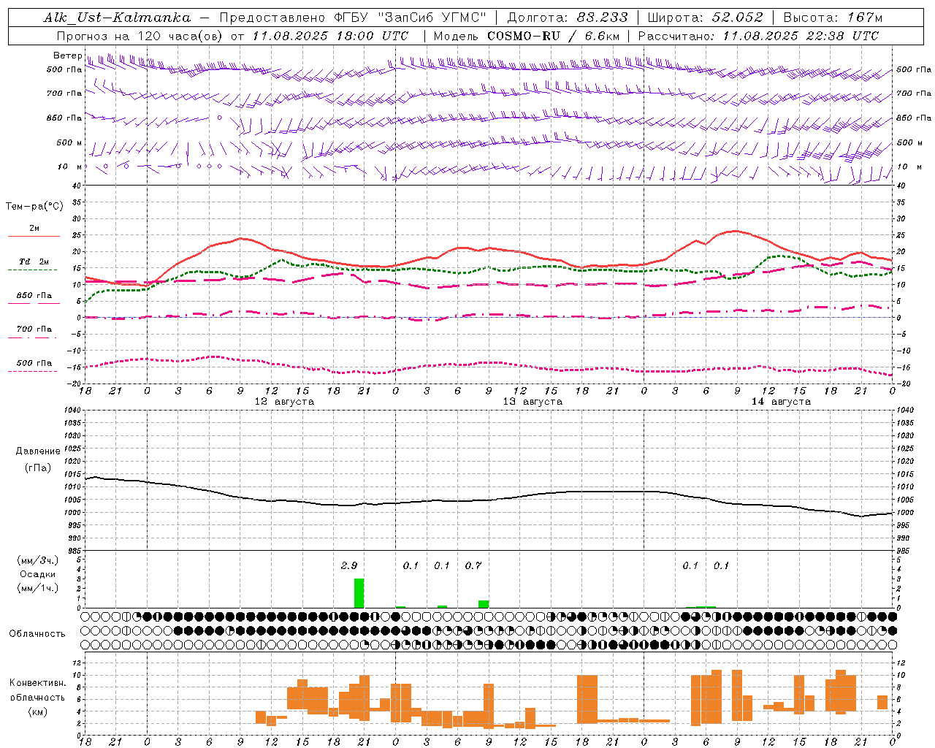
Task: Click the Широта: 52.052 value
Action: click(706, 18)
